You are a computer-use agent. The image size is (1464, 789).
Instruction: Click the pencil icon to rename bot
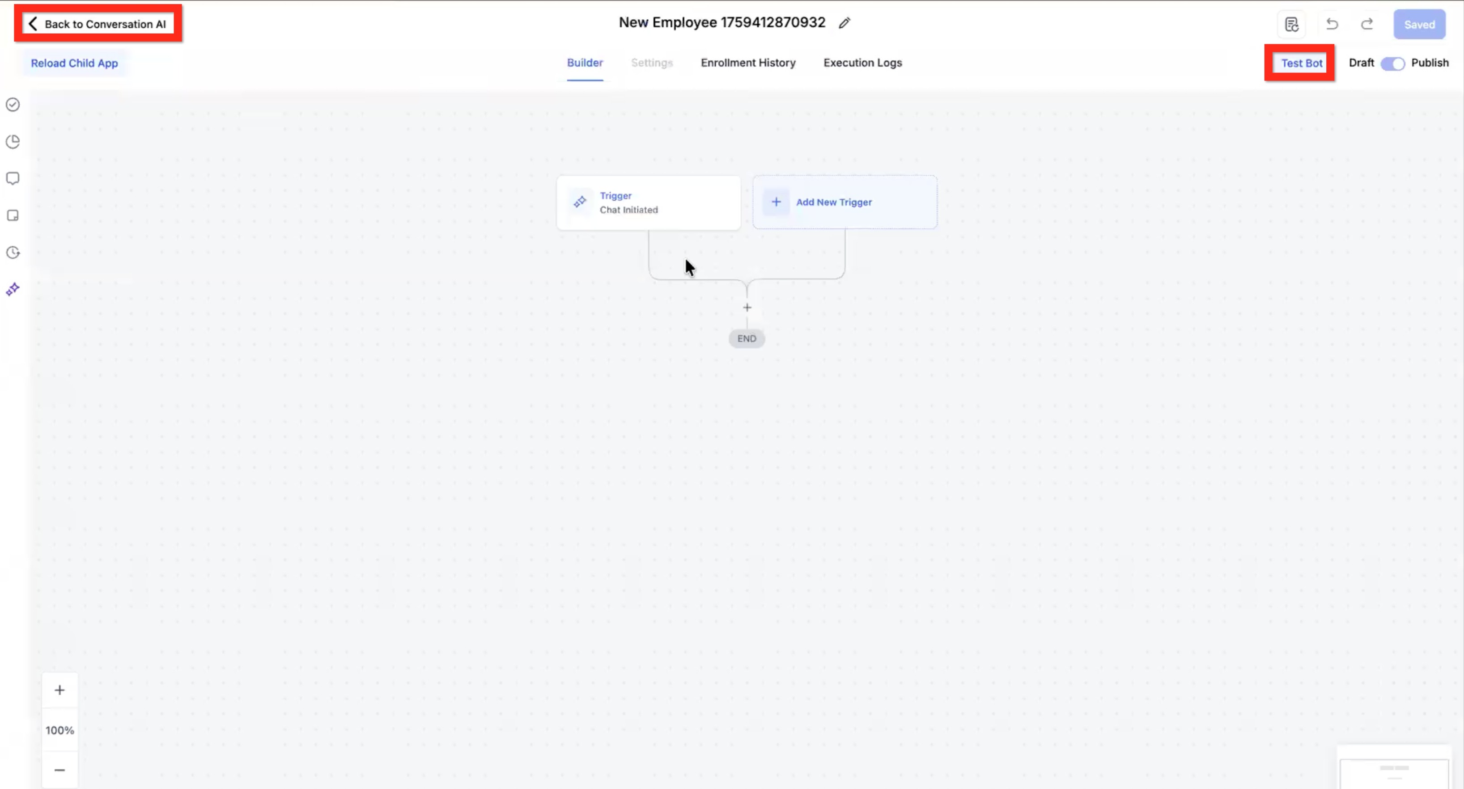click(x=844, y=23)
